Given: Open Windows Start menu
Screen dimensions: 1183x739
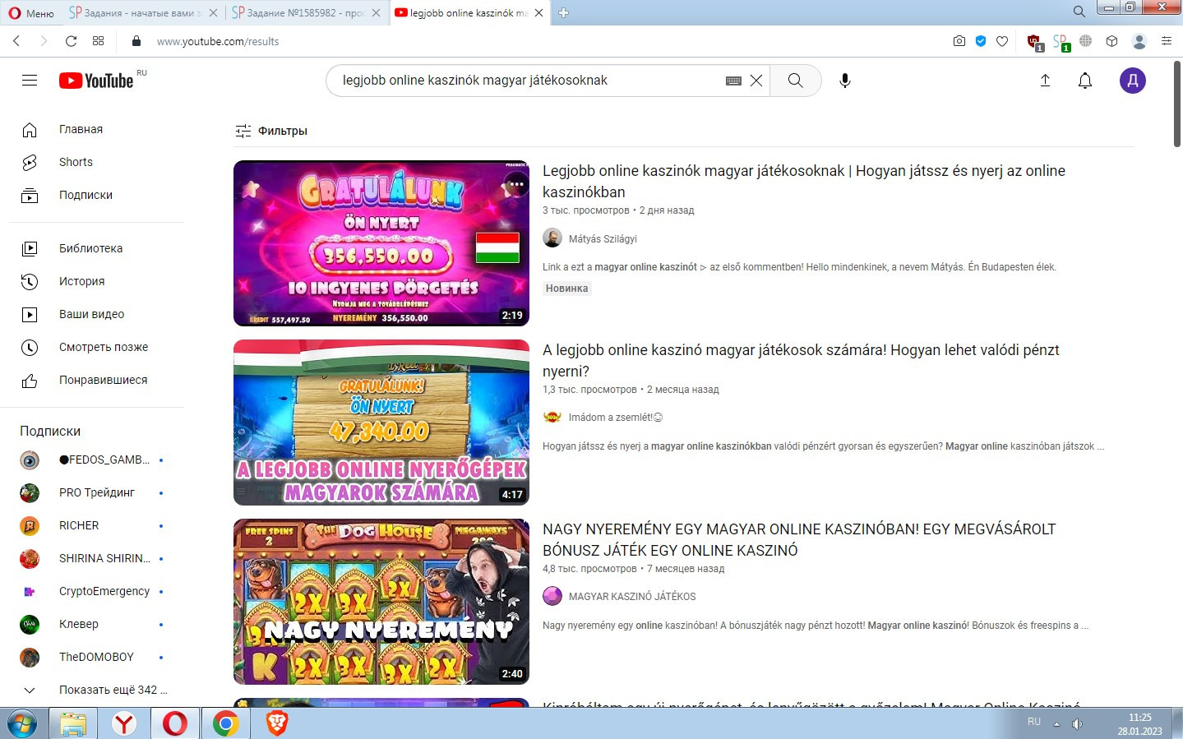Looking at the screenshot, I should (24, 723).
